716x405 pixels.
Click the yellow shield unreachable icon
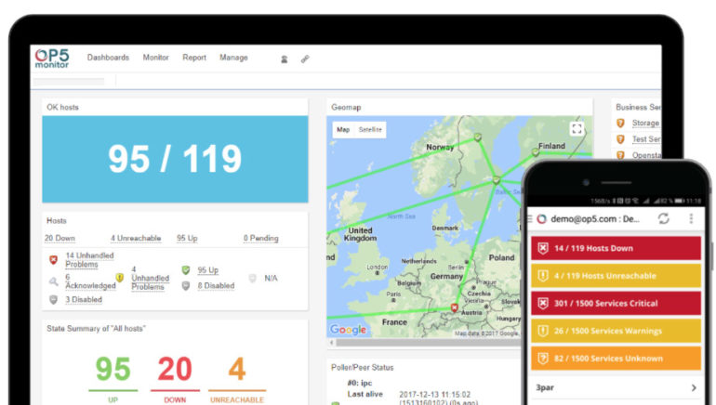[120, 278]
